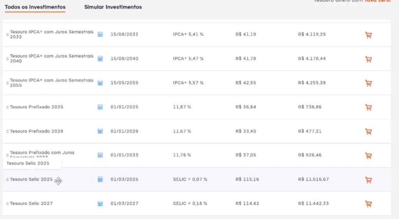Click unit price R$ 736,86
Viewport: 399px width, 219px height.
[310, 107]
